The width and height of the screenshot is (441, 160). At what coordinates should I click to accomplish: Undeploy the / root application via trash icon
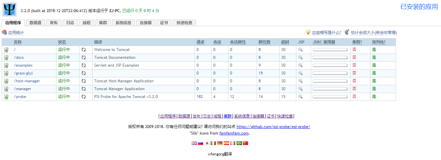pyautogui.click(x=6, y=50)
